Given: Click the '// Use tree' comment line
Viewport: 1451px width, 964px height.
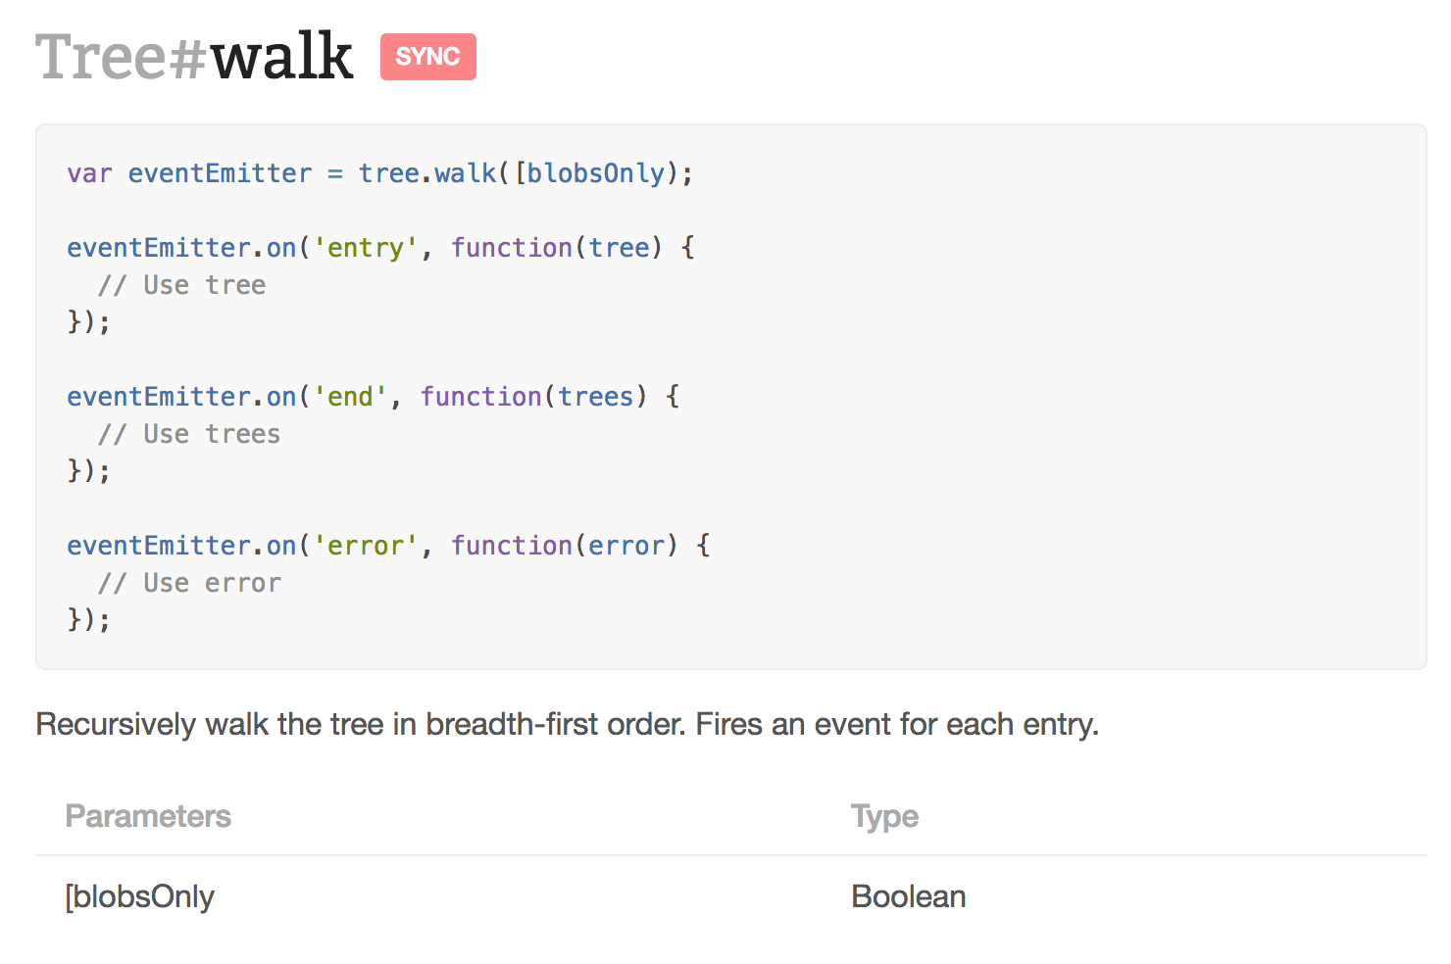Looking at the screenshot, I should click(x=181, y=285).
